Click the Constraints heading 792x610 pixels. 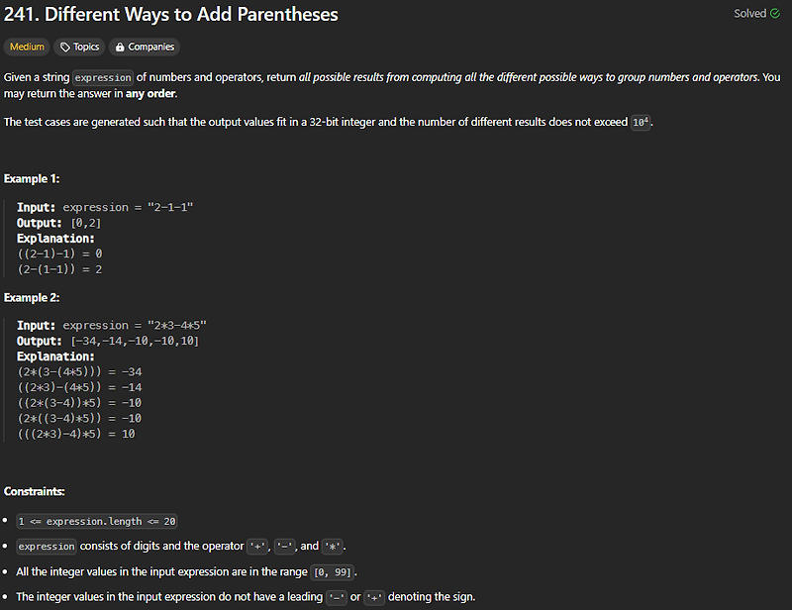click(34, 490)
